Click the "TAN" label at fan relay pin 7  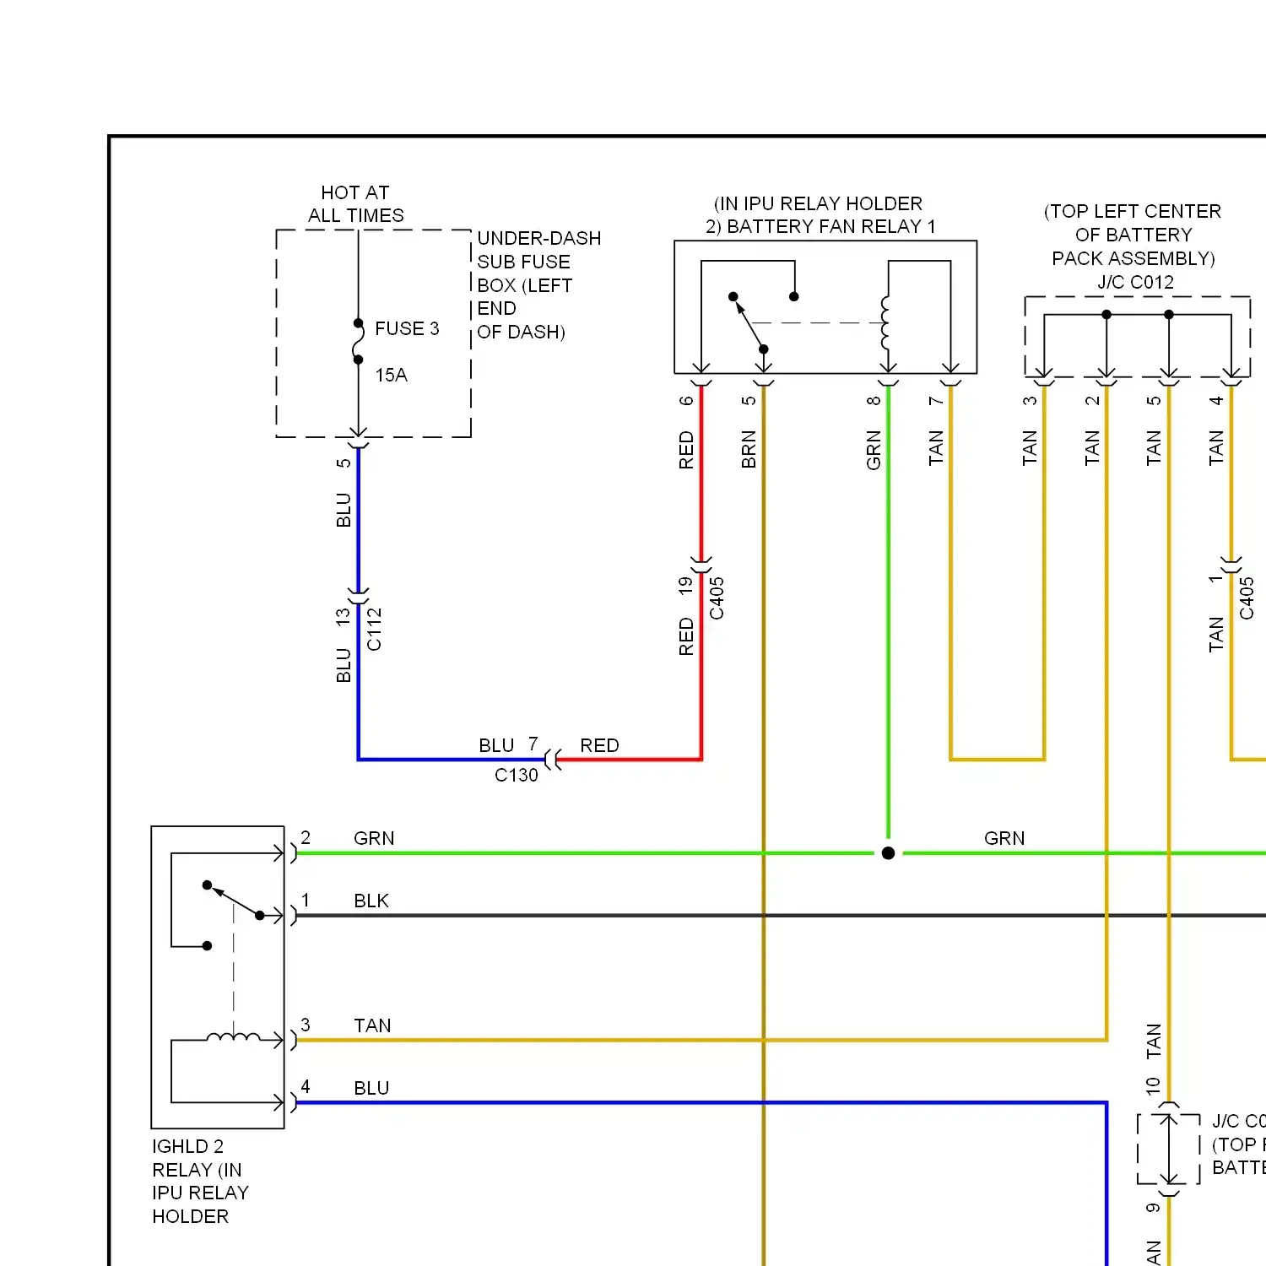click(936, 448)
